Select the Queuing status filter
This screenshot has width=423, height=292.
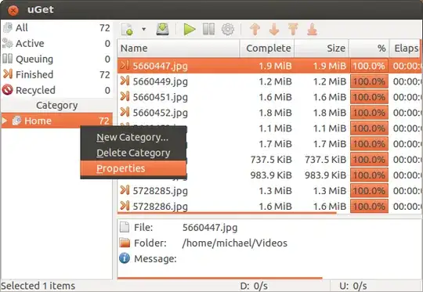56,59
